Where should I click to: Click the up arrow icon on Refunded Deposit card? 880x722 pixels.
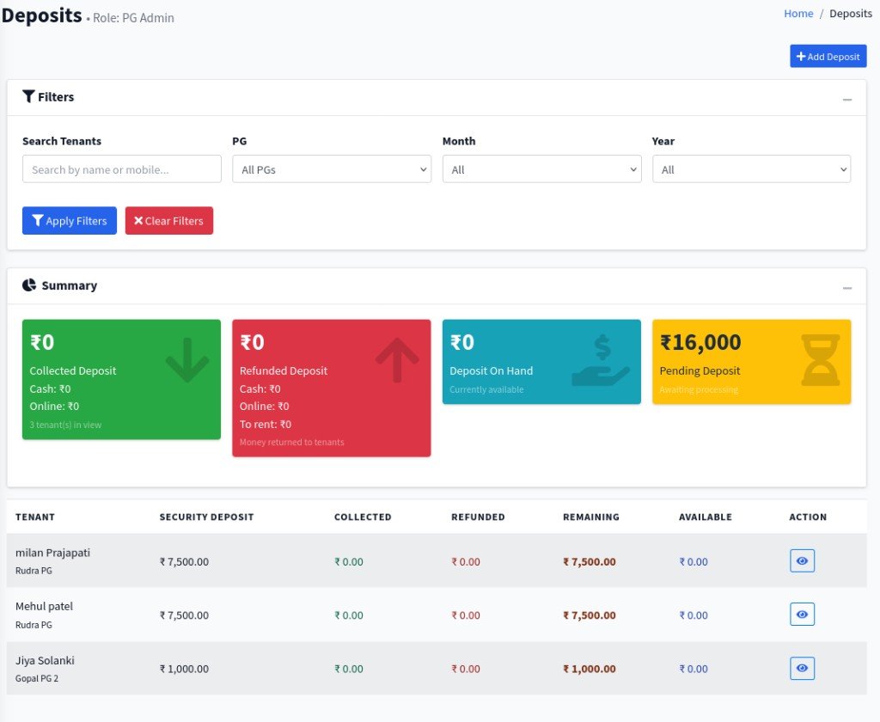(x=397, y=360)
